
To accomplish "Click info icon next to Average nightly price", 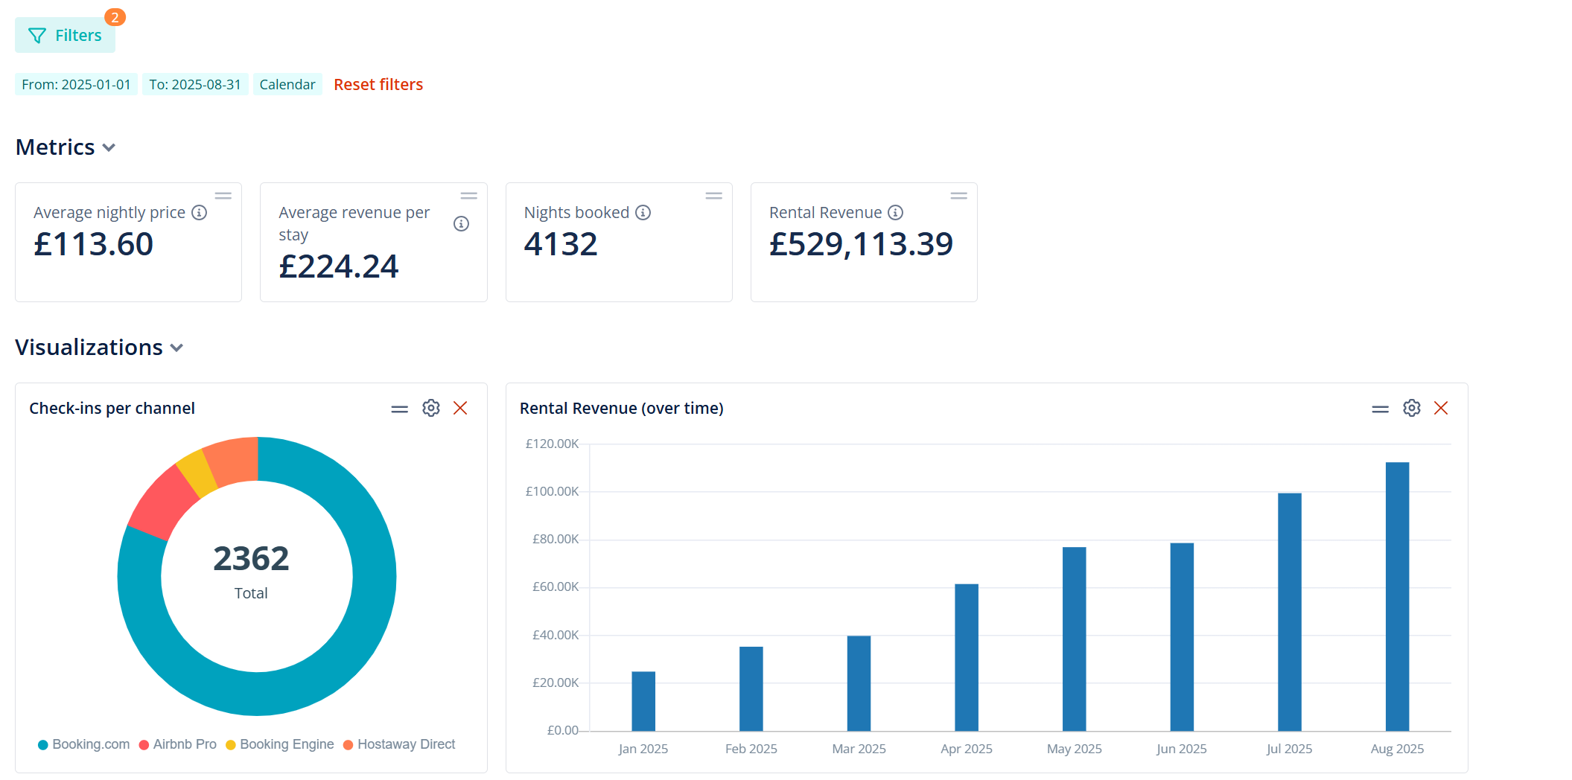I will coord(199,213).
